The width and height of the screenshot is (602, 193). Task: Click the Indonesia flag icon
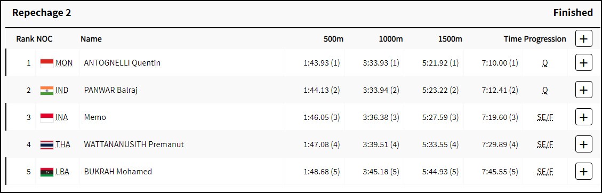click(x=47, y=117)
